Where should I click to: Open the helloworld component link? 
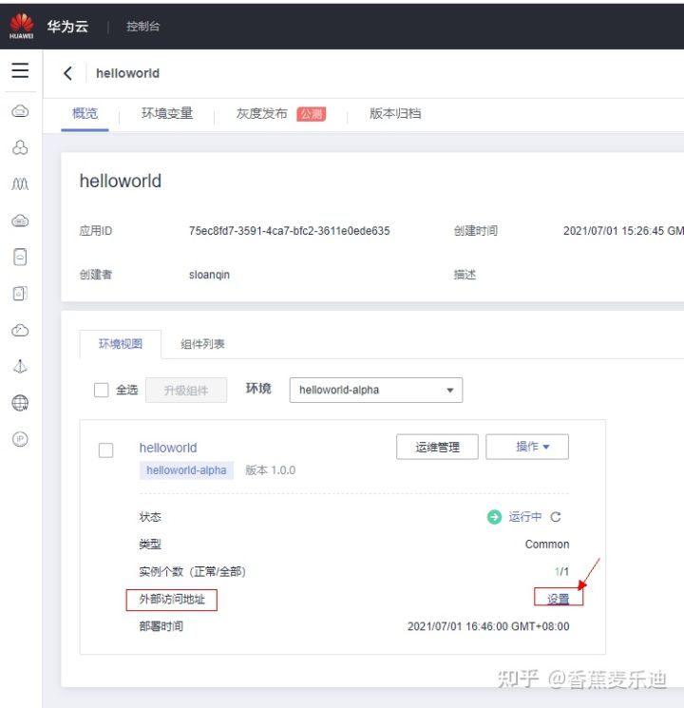pyautogui.click(x=168, y=448)
